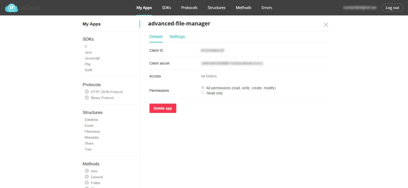
Task: Open the Methods sidebar heading
Action: point(91,164)
